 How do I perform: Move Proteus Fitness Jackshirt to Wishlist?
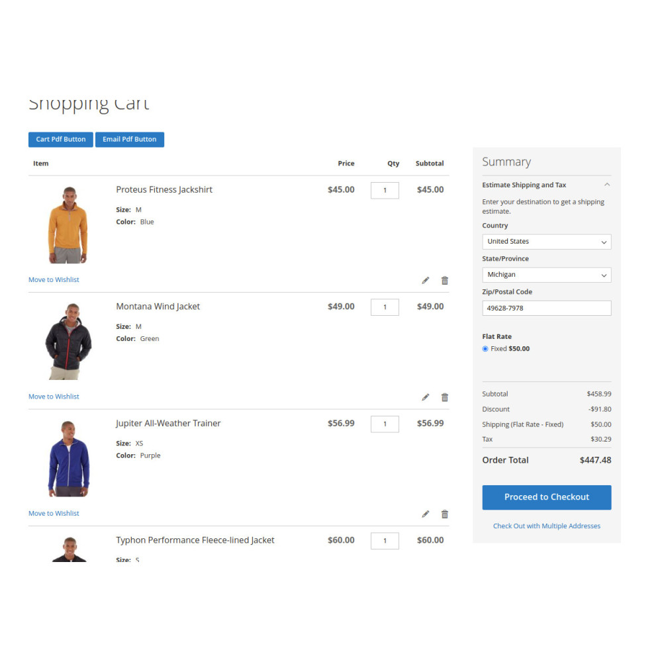54,280
